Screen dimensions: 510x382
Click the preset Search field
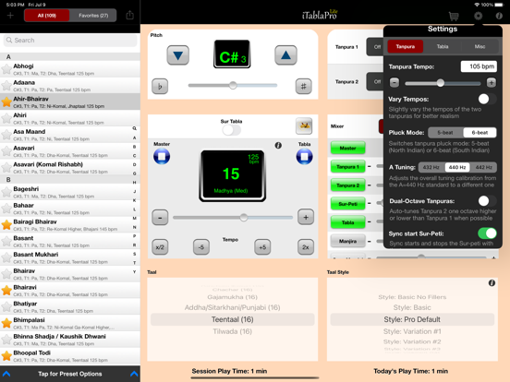point(70,41)
